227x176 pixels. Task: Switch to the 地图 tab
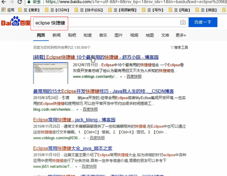[x=150, y=35]
